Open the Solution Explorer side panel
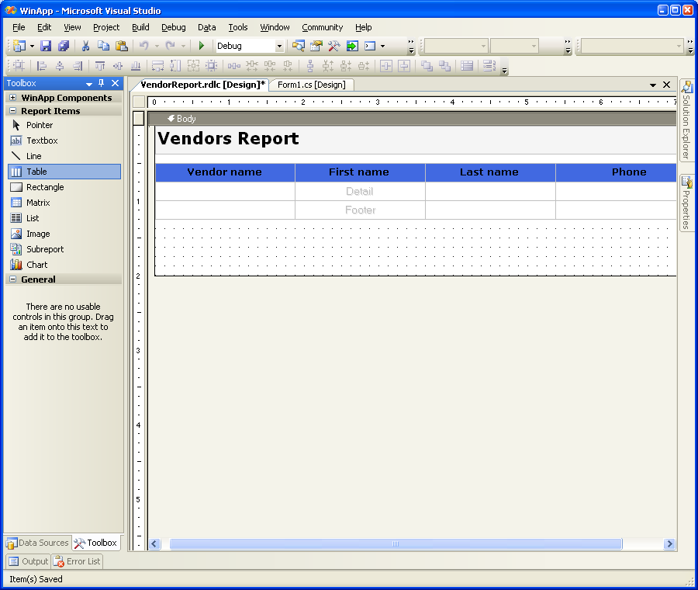Image resolution: width=698 pixels, height=590 pixels. click(x=686, y=120)
